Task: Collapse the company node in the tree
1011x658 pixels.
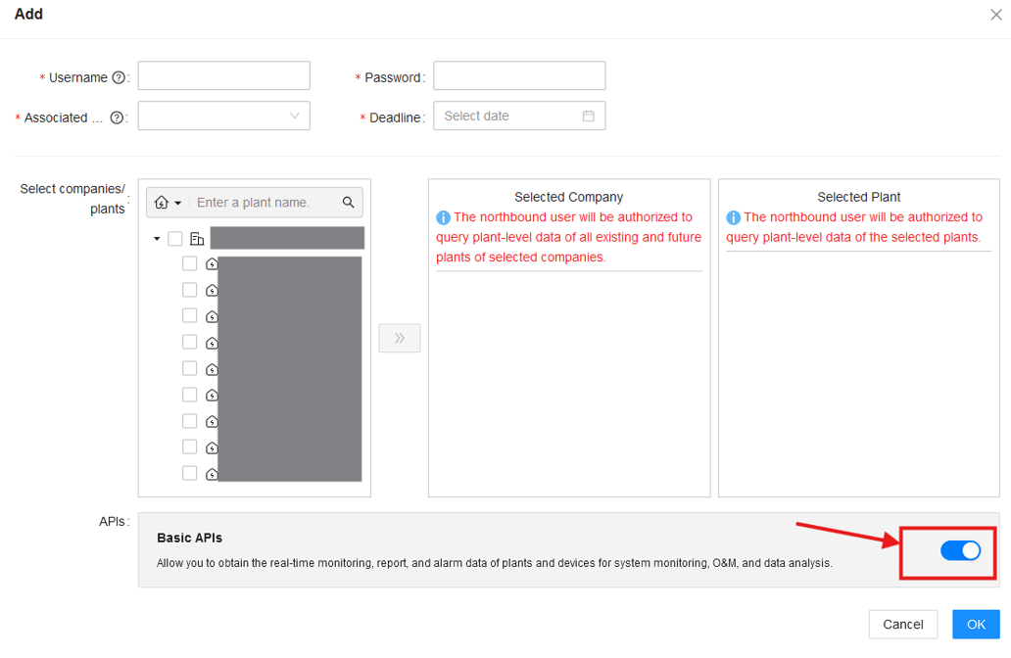Action: (157, 238)
